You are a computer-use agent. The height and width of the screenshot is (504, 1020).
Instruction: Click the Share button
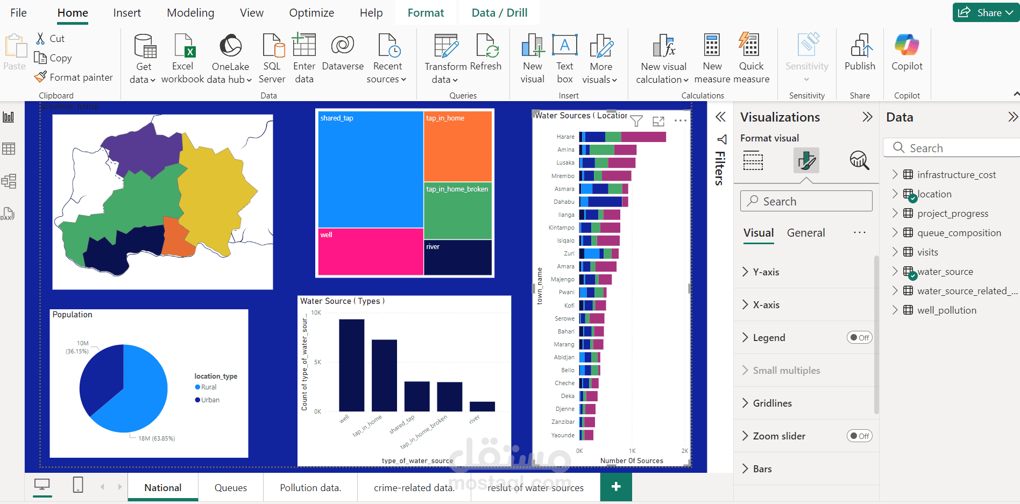(986, 12)
